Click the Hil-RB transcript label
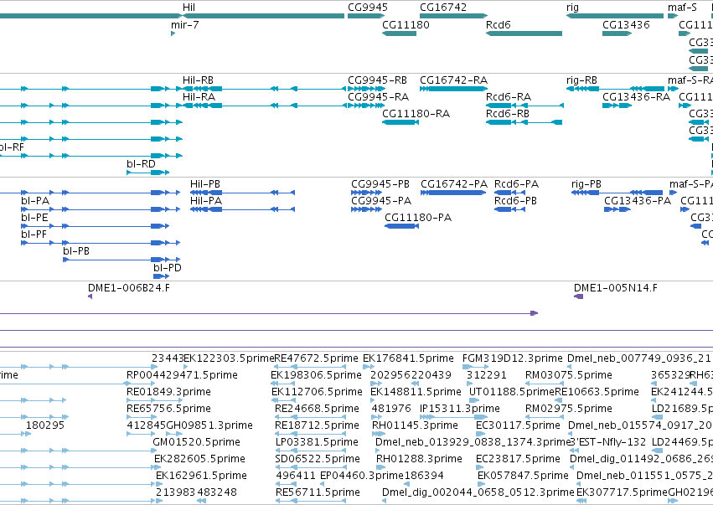713x505 pixels. (x=198, y=80)
